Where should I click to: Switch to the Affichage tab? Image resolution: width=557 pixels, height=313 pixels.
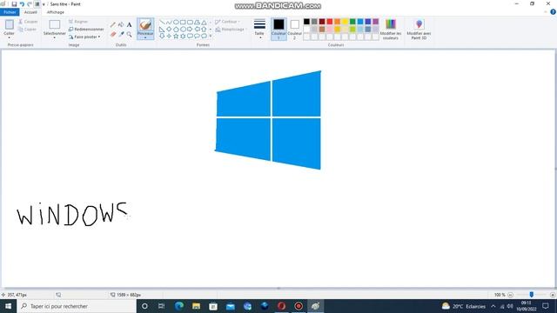pyautogui.click(x=56, y=12)
